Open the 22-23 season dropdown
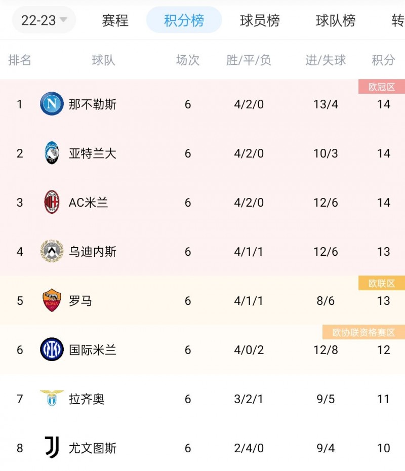 click(44, 21)
